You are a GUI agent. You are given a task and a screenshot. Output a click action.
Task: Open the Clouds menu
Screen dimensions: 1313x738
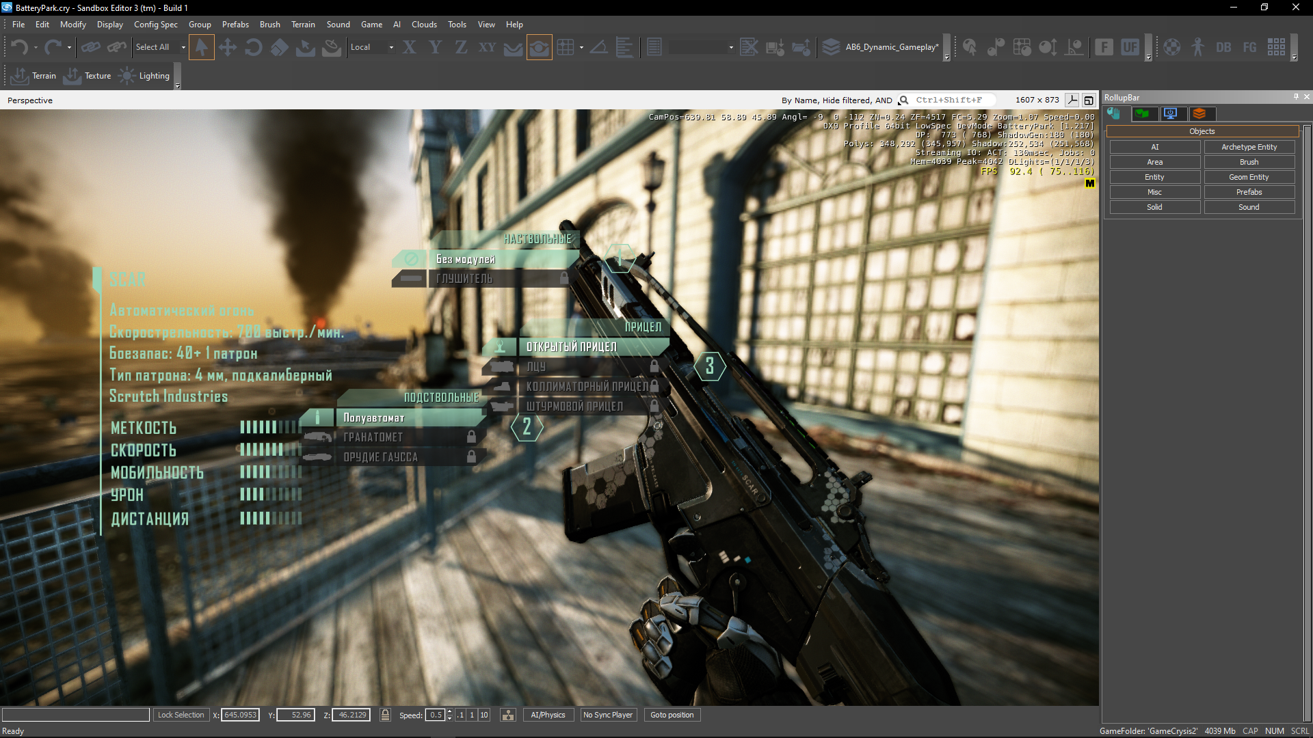pyautogui.click(x=424, y=25)
